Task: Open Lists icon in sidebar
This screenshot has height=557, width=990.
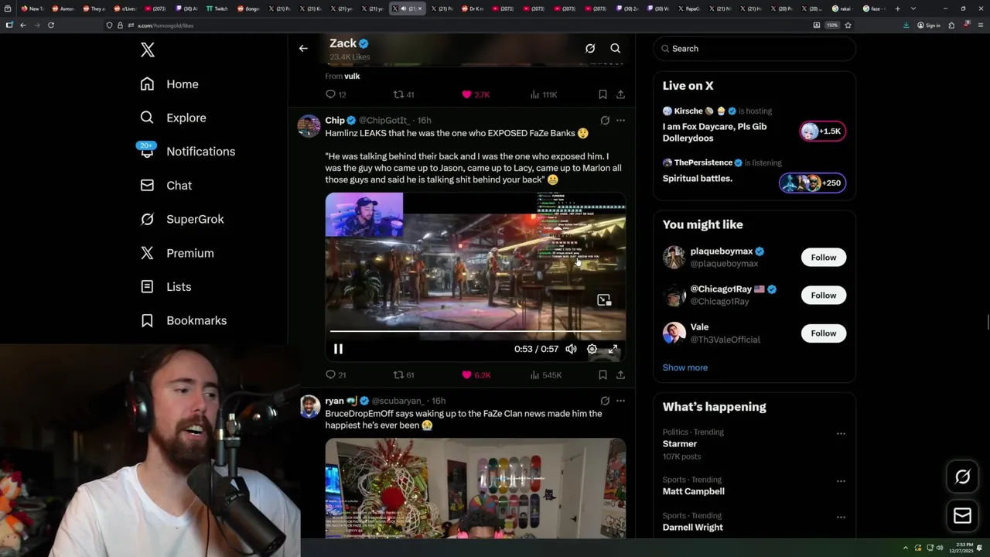Action: tap(147, 287)
